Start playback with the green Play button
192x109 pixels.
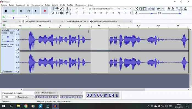[13, 11]
